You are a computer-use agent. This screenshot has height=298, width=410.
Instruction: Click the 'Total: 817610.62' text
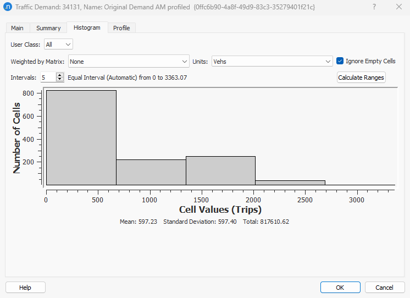(x=266, y=222)
